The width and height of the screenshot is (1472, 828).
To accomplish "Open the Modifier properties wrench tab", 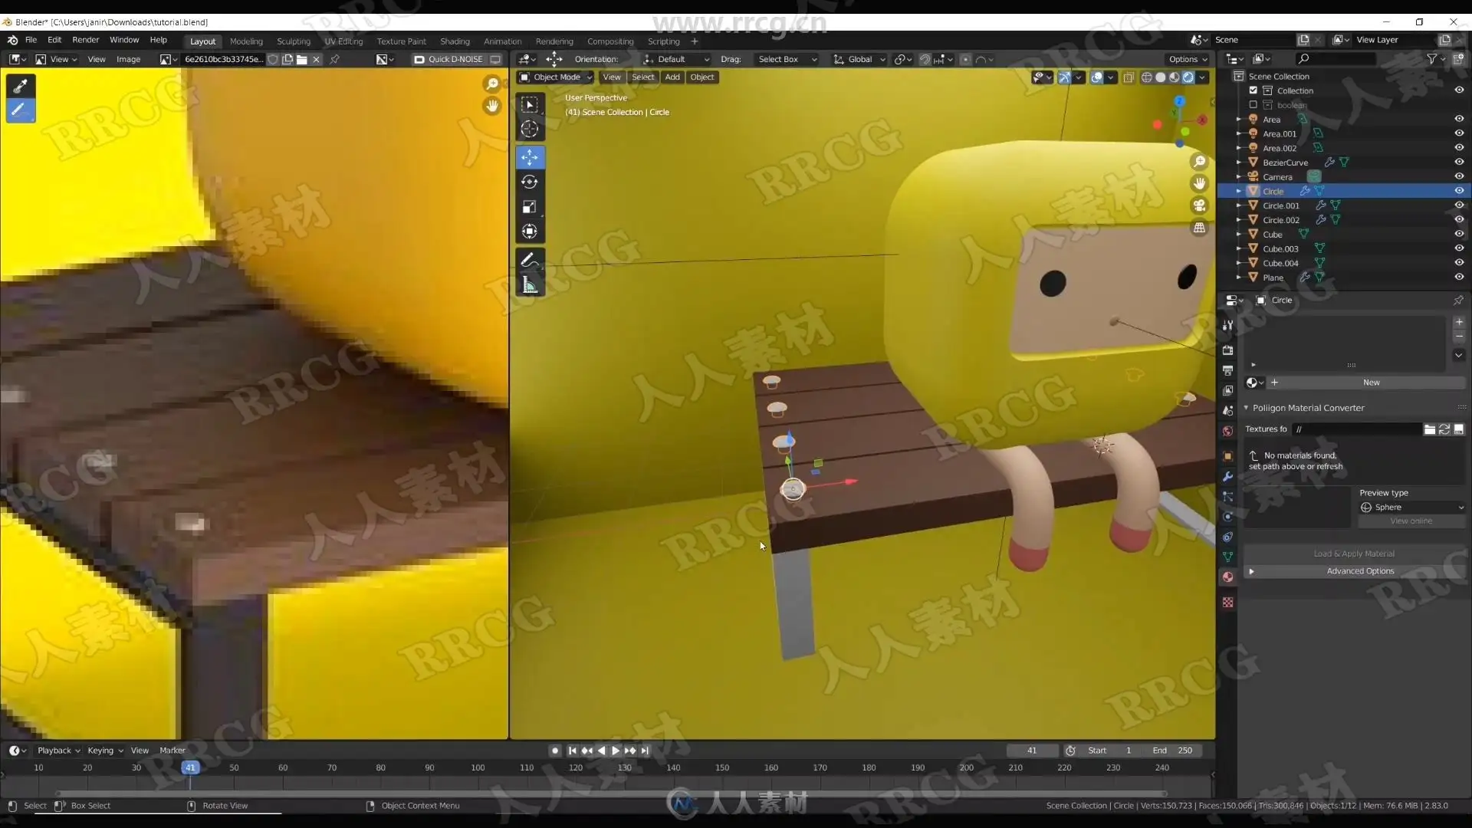I will (x=1227, y=476).
